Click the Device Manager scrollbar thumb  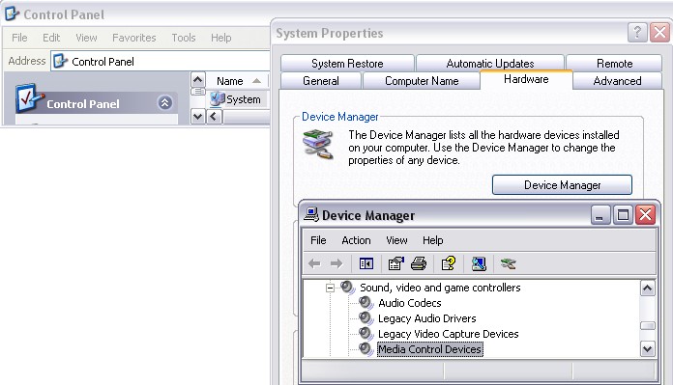point(647,326)
